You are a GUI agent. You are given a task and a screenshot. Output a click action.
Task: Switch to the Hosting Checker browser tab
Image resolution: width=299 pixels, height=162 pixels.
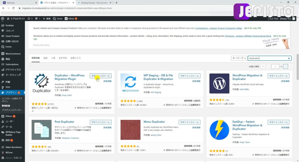coord(94,3)
